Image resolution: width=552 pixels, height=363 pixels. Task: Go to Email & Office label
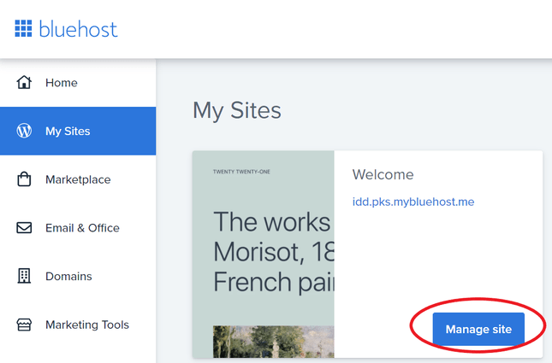(82, 228)
